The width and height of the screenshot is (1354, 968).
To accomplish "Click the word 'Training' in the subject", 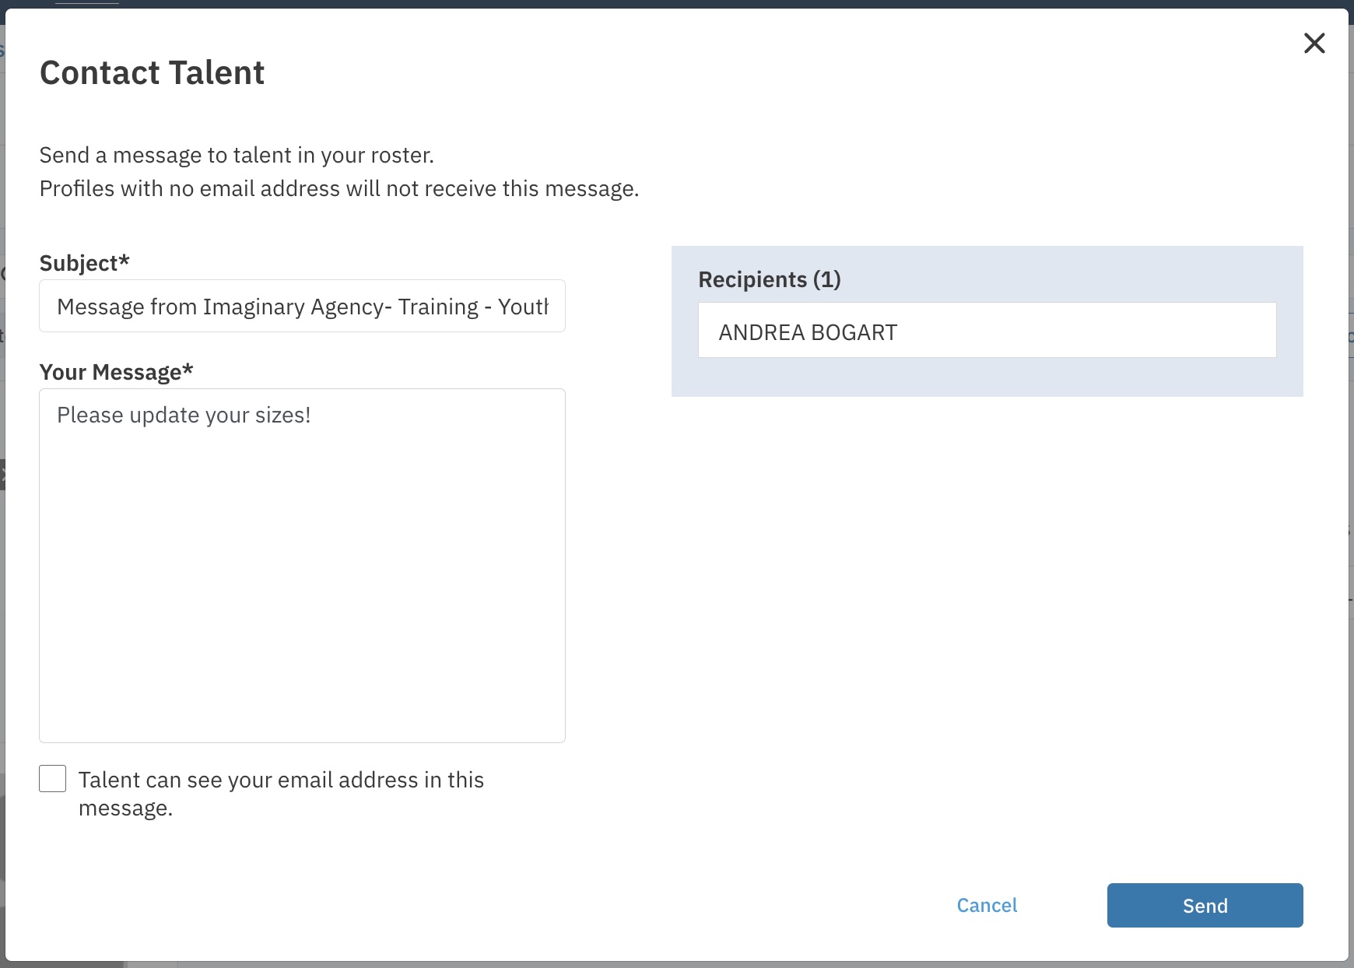I will click(438, 307).
